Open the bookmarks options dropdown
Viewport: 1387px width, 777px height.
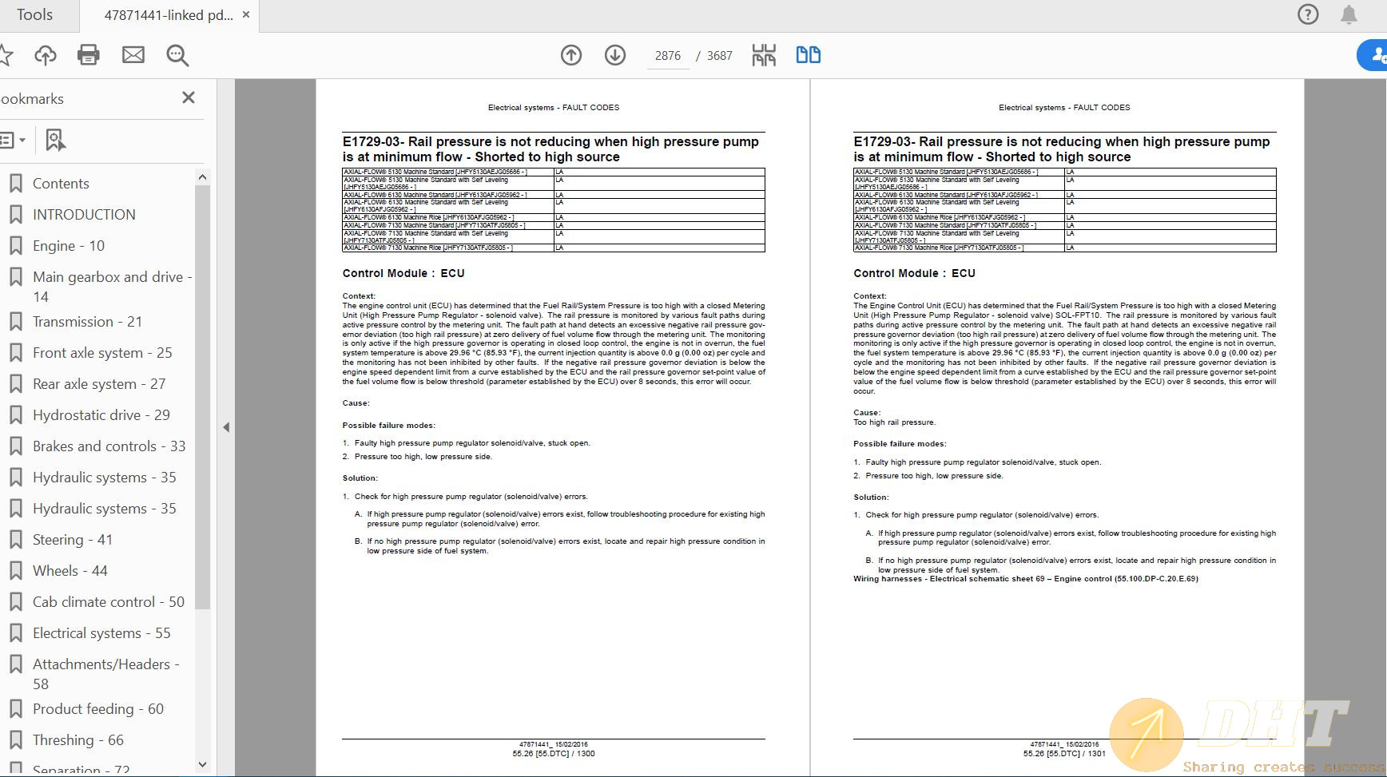(13, 140)
